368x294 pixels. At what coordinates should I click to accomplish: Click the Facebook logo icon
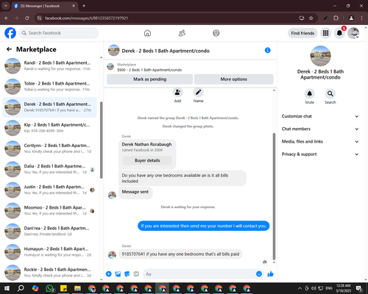point(10,33)
